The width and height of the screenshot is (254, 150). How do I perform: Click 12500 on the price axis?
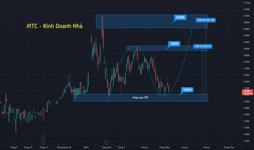coord(247,128)
